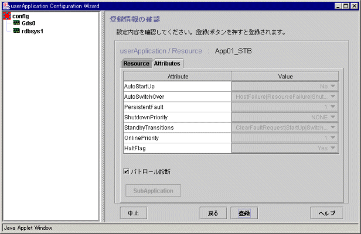Click the SubApplication button
361x234 pixels.
[x=153, y=191]
